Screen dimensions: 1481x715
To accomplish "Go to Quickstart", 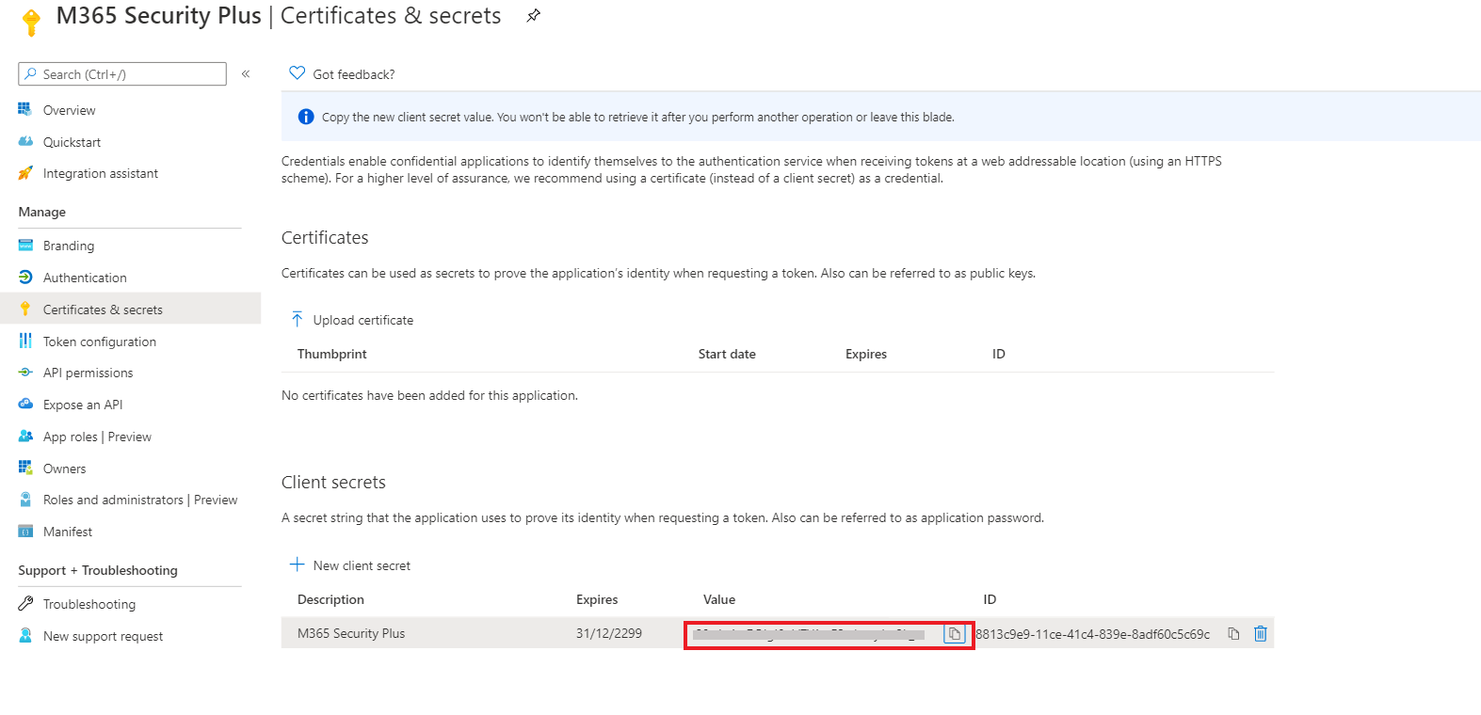I will click(x=72, y=142).
